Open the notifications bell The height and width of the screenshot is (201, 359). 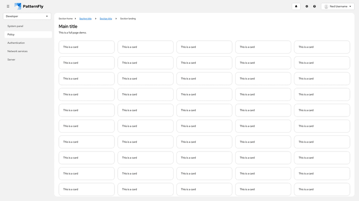[x=296, y=6]
